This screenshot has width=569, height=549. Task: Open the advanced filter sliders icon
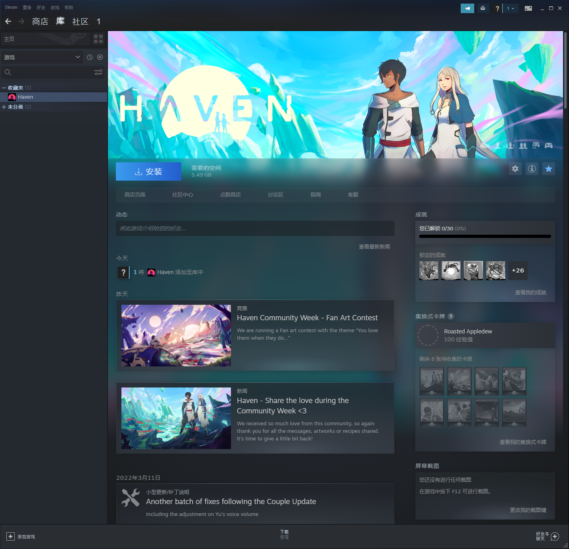click(98, 72)
